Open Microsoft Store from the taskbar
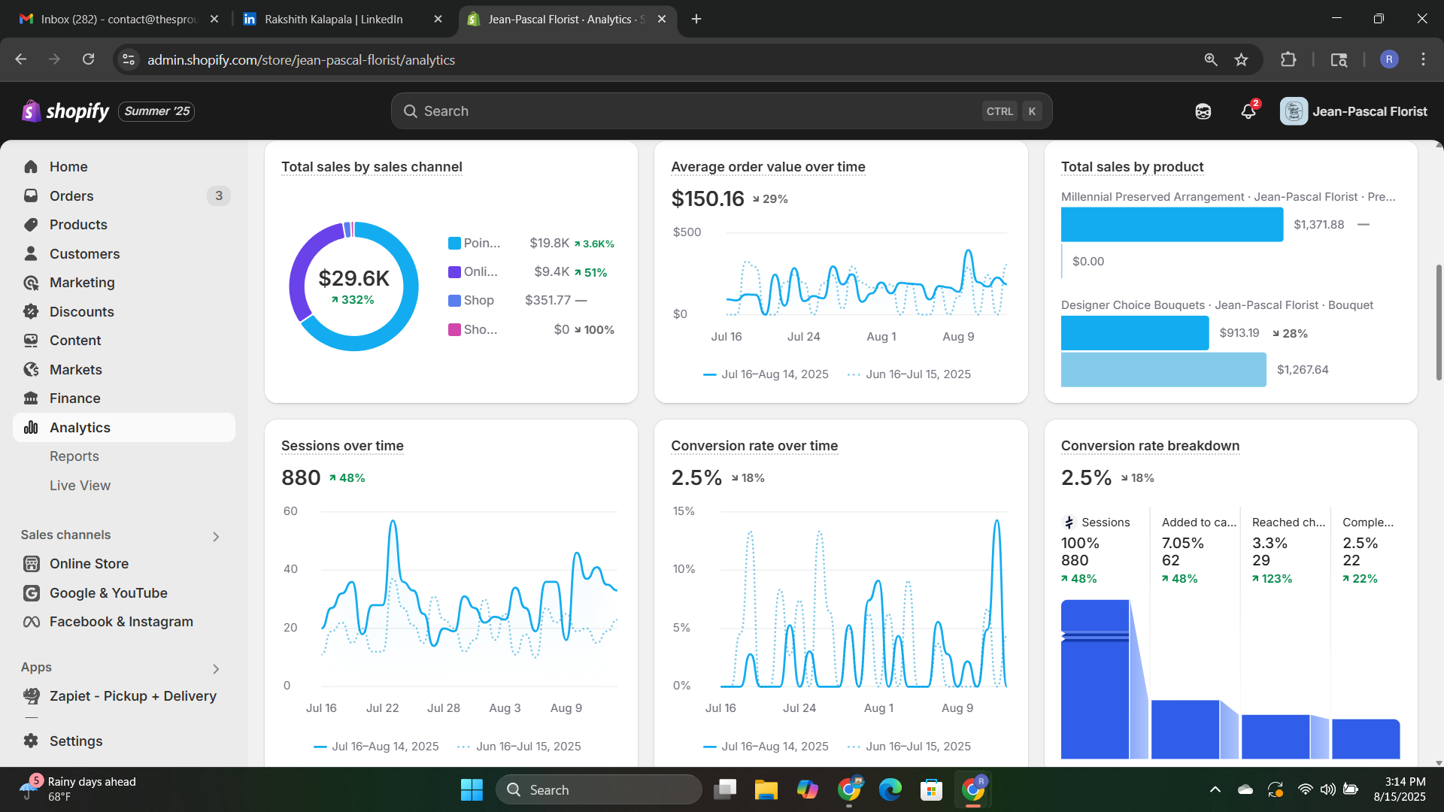The height and width of the screenshot is (812, 1444). (931, 790)
